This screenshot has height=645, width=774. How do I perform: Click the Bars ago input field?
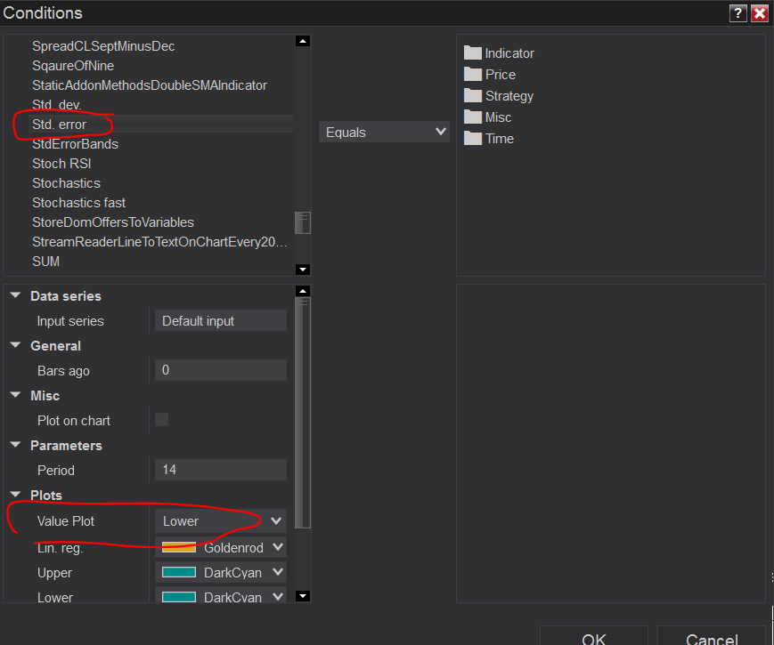[221, 370]
